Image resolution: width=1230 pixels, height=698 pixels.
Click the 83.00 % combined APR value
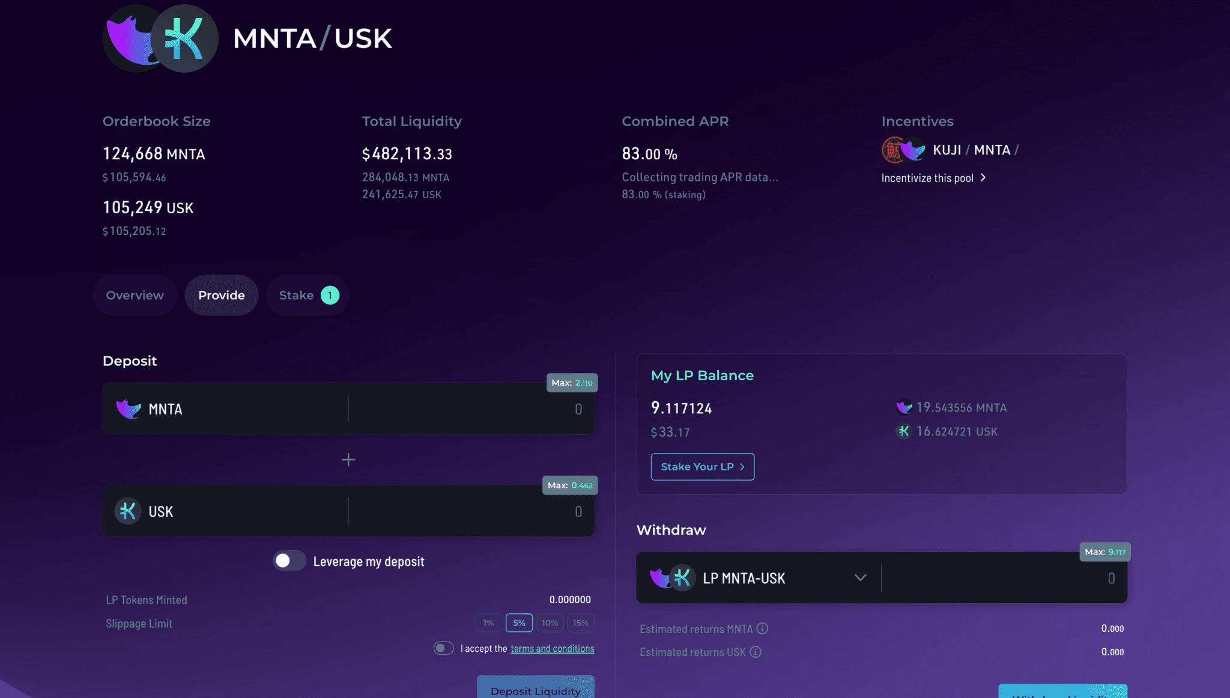coord(649,154)
